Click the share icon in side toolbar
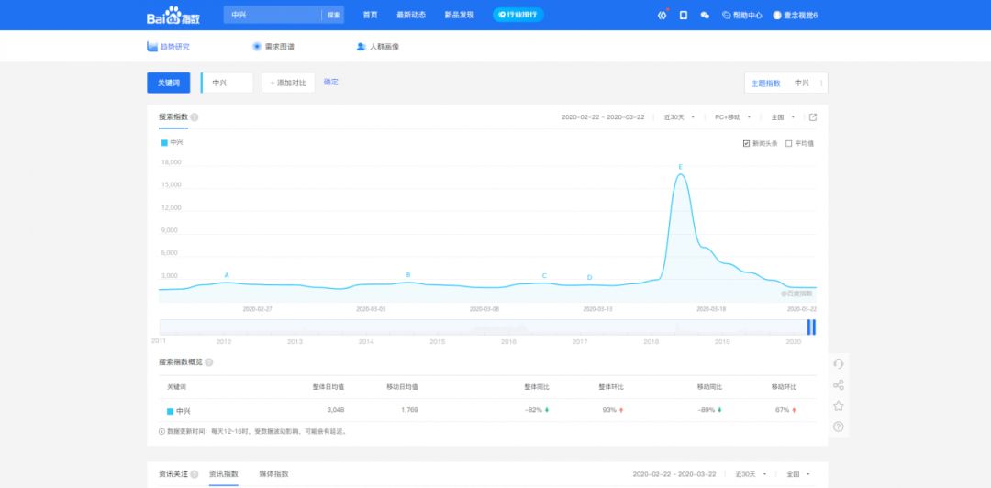Viewport: 991px width, 488px height. click(x=839, y=385)
